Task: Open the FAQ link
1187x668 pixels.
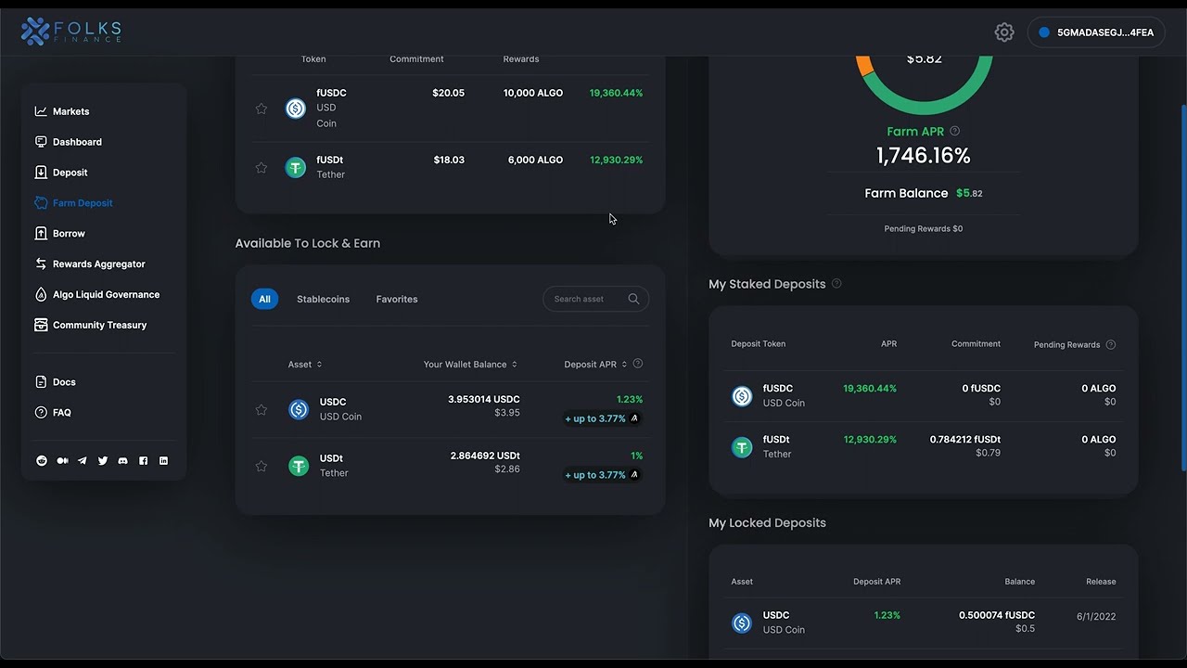Action: pyautogui.click(x=53, y=413)
